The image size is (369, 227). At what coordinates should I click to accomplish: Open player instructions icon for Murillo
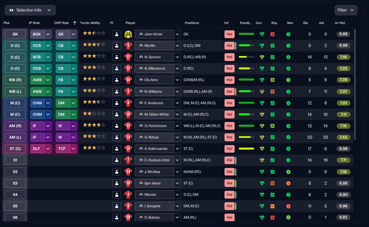pyautogui.click(x=116, y=45)
